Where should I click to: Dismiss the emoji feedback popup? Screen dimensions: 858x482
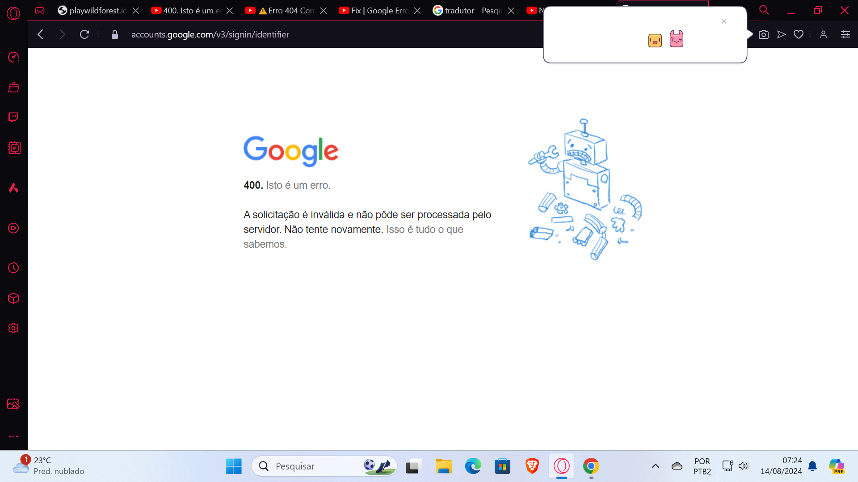click(x=724, y=21)
